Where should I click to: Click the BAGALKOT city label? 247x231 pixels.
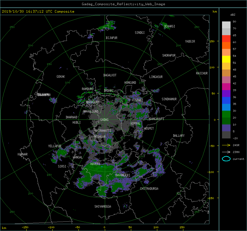point(110,75)
